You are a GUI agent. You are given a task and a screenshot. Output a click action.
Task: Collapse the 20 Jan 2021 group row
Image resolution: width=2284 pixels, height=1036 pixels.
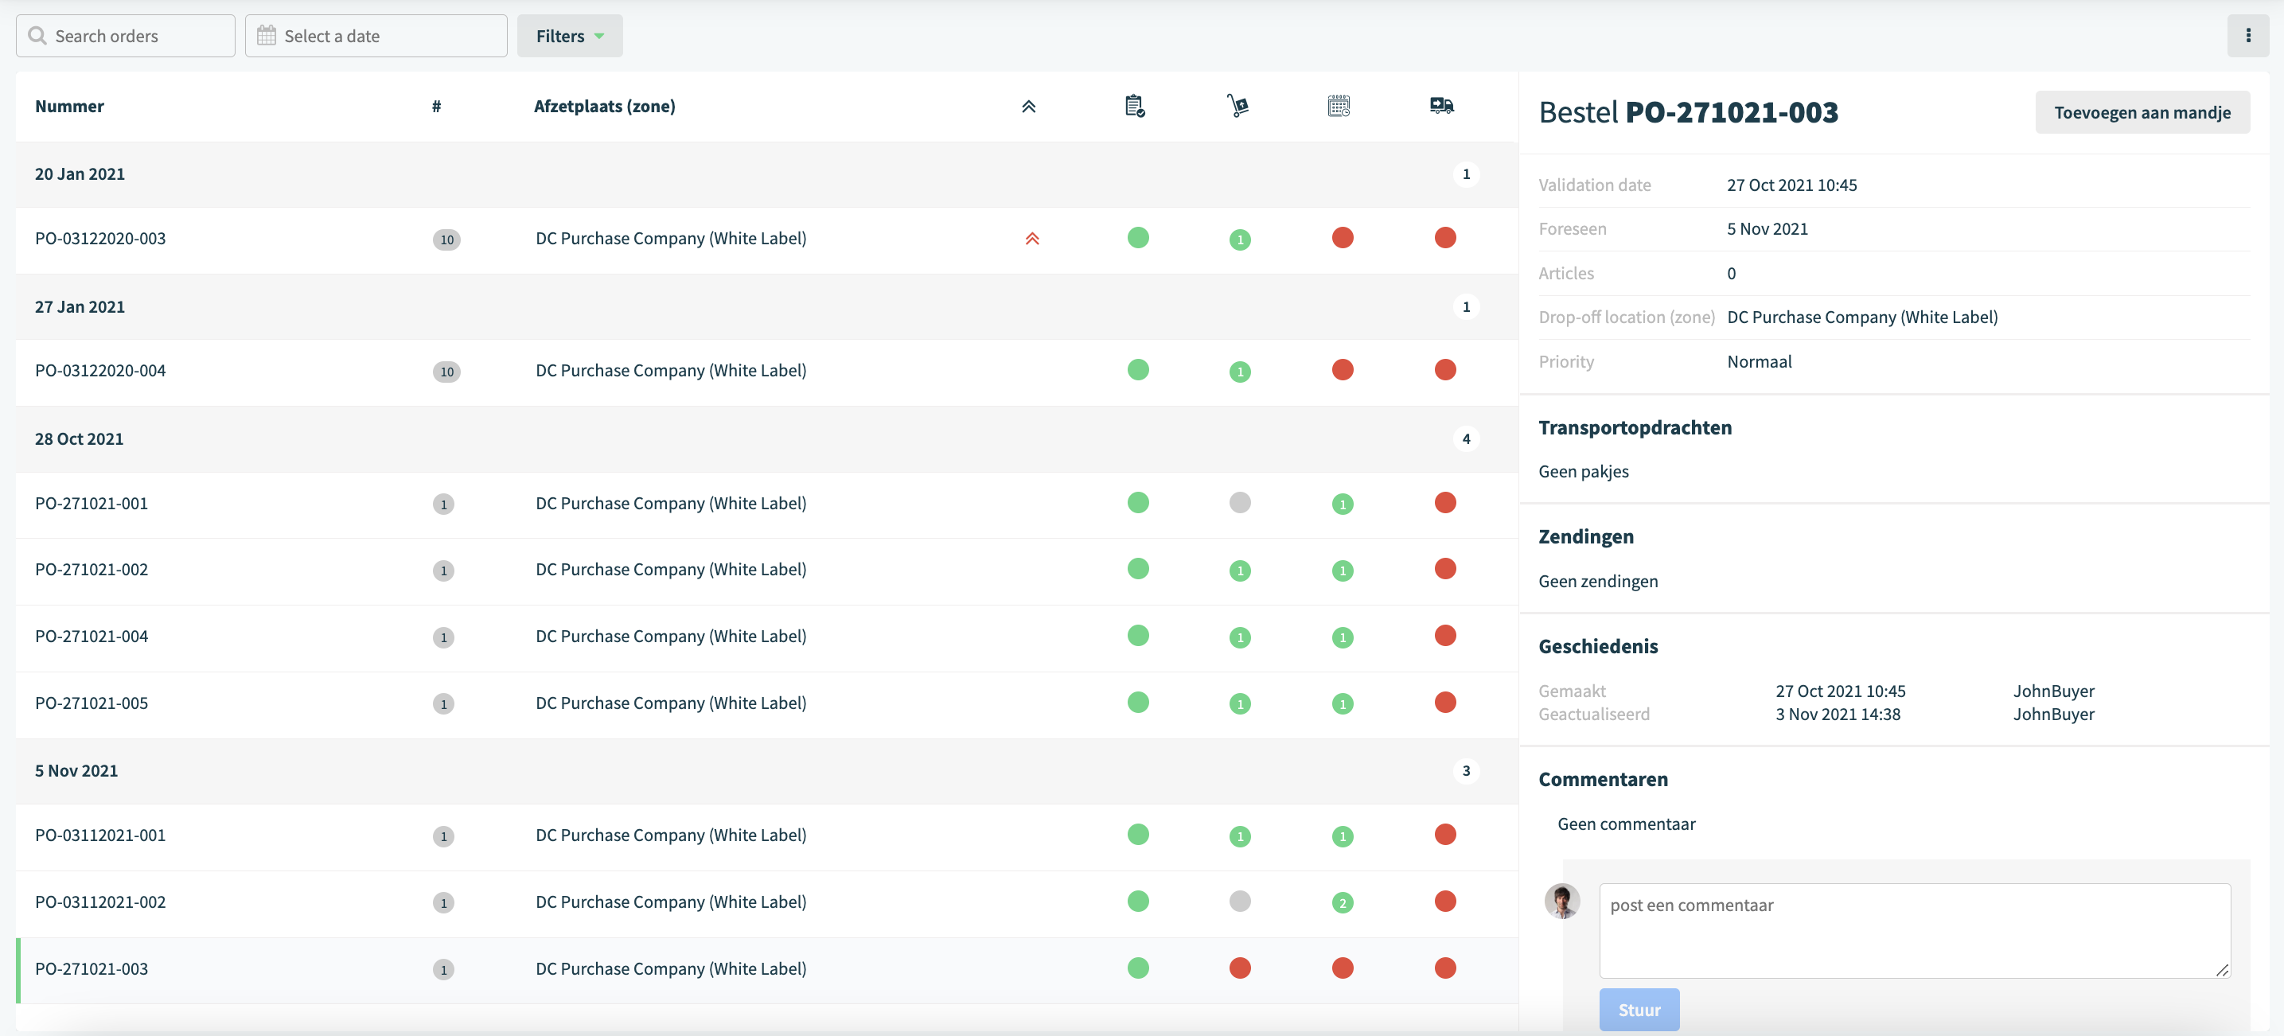(766, 173)
